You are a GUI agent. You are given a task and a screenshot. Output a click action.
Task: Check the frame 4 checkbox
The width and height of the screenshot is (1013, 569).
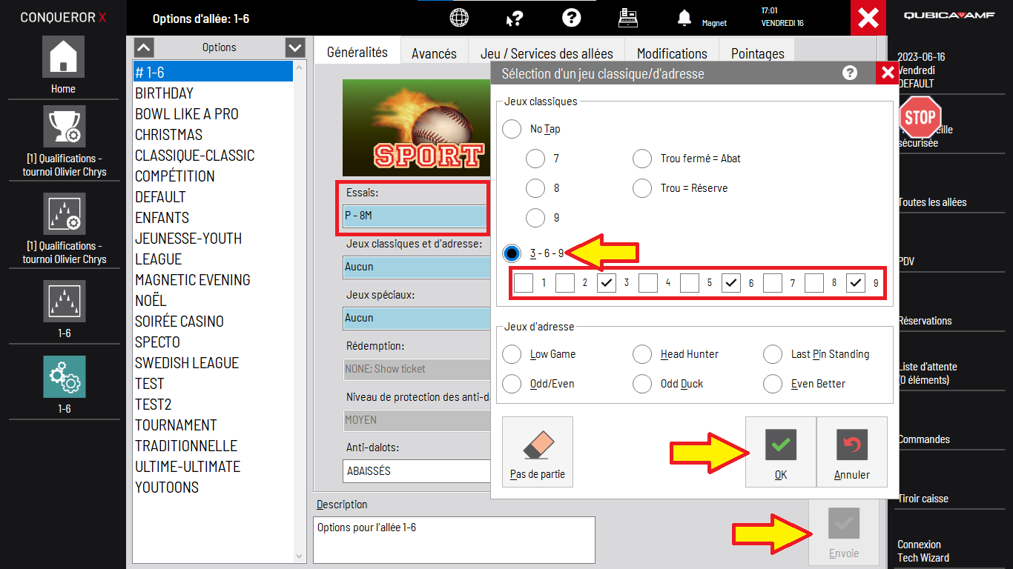tap(648, 282)
